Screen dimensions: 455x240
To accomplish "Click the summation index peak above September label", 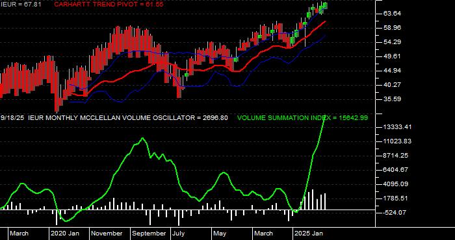I will 142,138.
